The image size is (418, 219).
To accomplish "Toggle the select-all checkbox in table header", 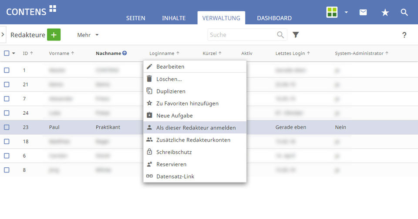I will click(7, 53).
